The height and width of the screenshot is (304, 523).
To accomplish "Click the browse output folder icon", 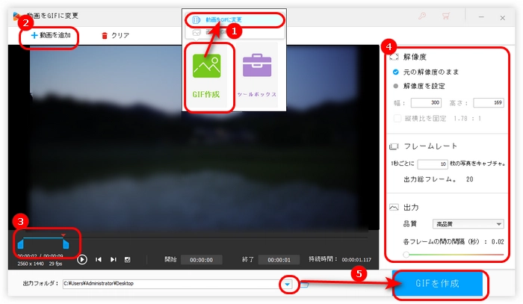I will [304, 285].
